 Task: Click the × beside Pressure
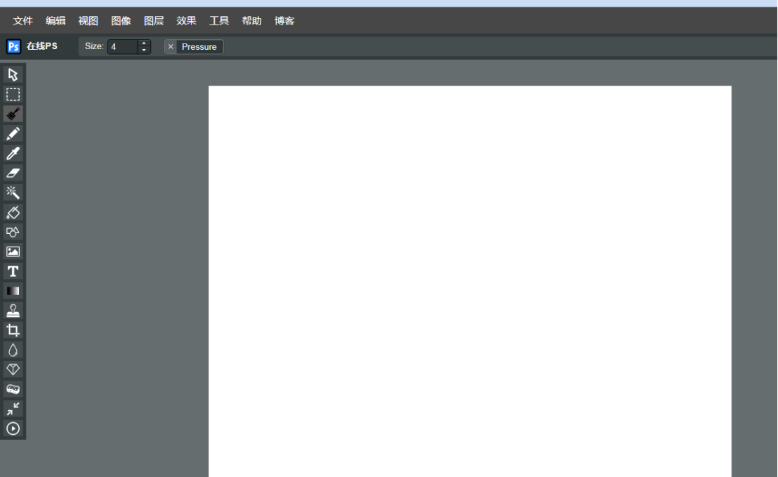tap(171, 46)
